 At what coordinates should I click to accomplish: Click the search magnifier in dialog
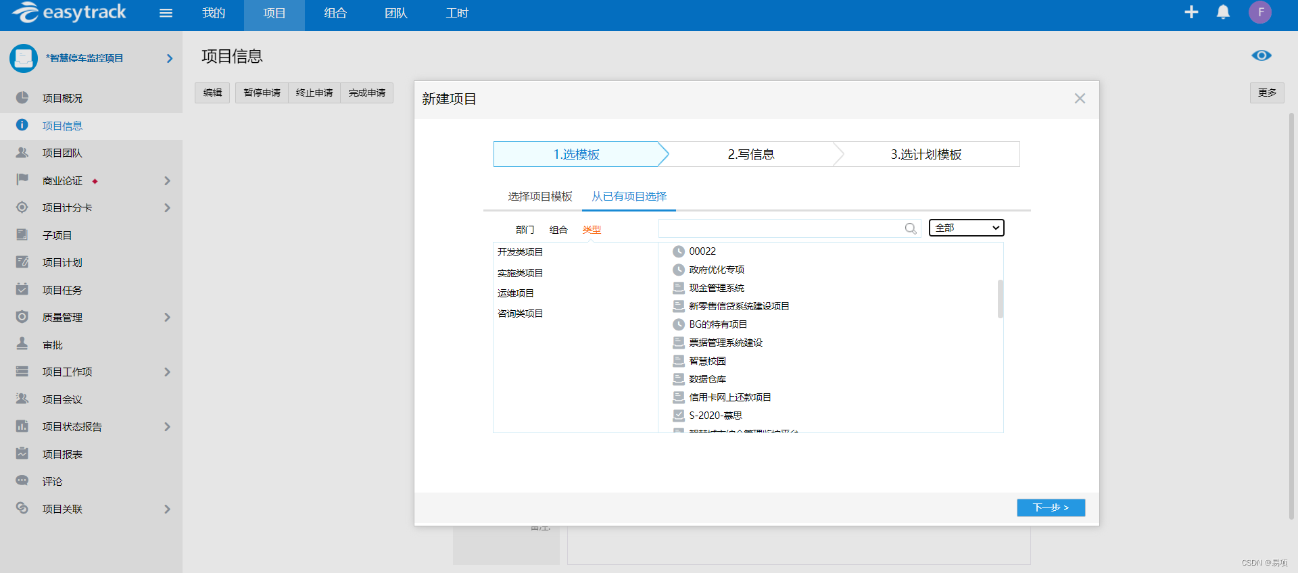click(x=911, y=228)
